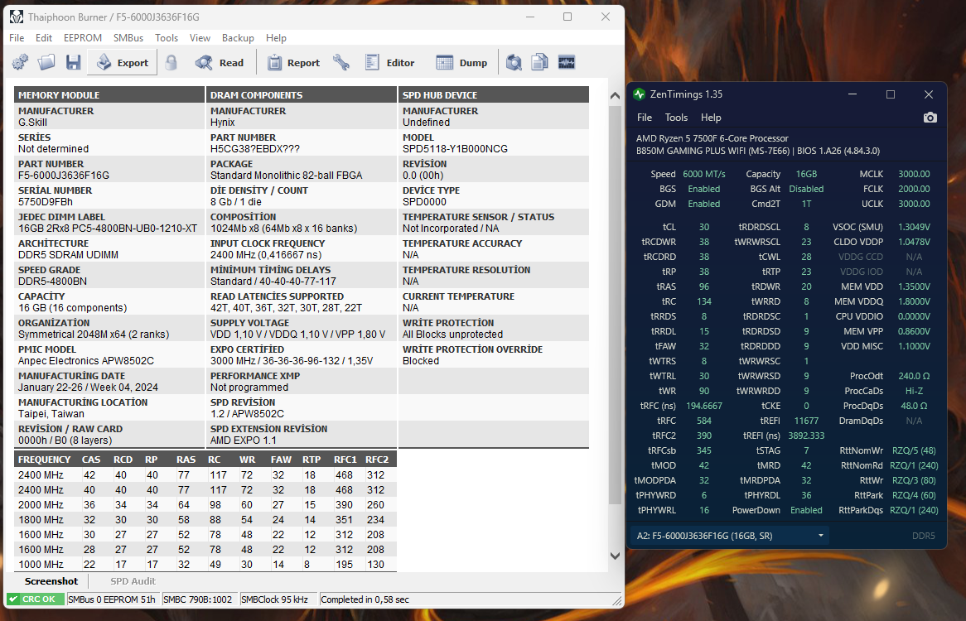Open the Dump view
The height and width of the screenshot is (621, 966).
click(461, 62)
